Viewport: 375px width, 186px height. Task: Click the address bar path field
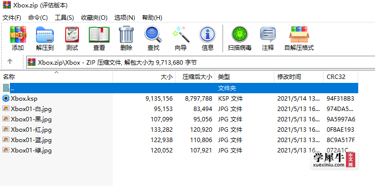click(x=200, y=62)
